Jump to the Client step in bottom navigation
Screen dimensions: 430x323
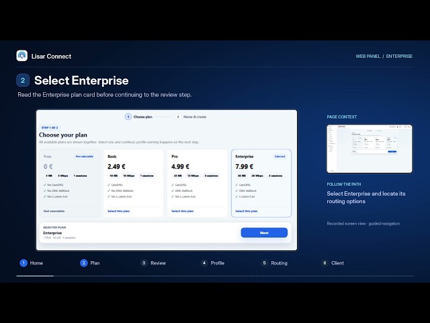[333, 263]
